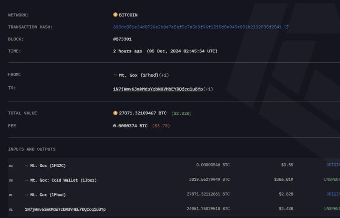Click the Bitcoin network icon
This screenshot has height=218, width=340.
115,15
